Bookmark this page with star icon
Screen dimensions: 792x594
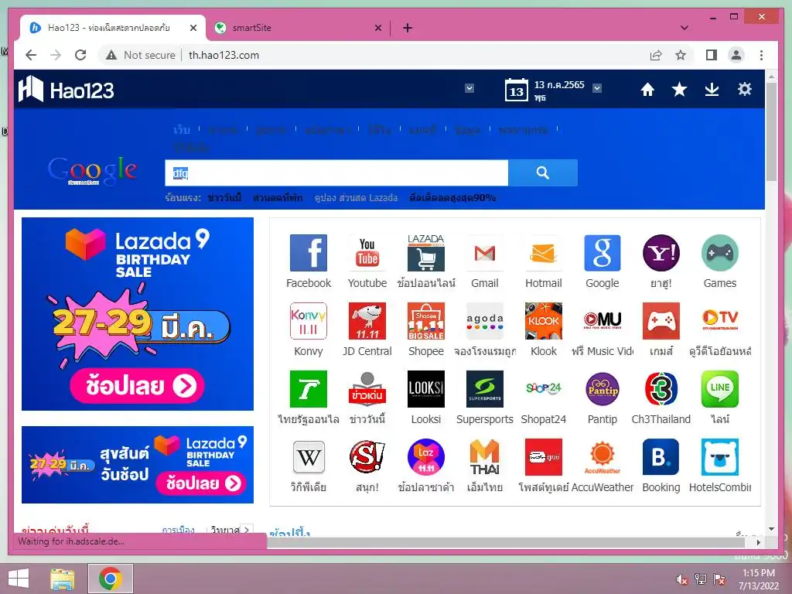tap(681, 55)
